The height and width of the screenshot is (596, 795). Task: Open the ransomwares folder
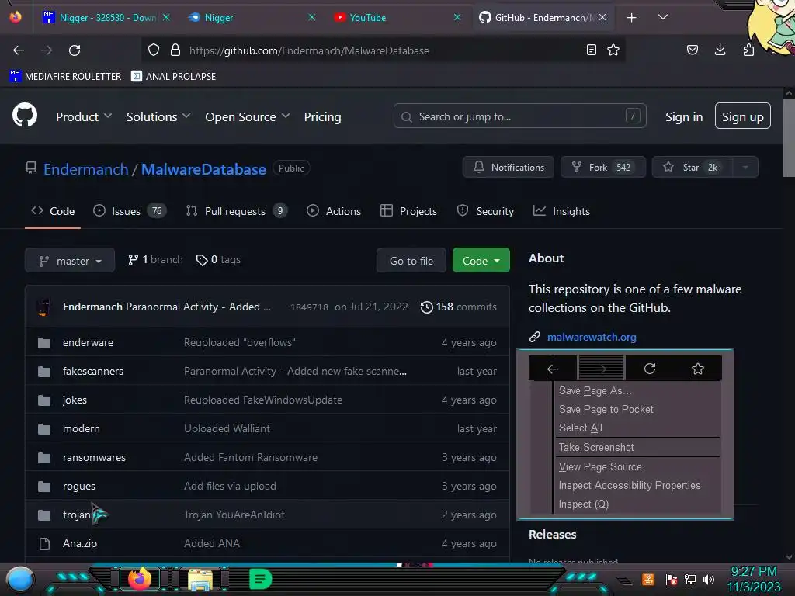coord(94,458)
